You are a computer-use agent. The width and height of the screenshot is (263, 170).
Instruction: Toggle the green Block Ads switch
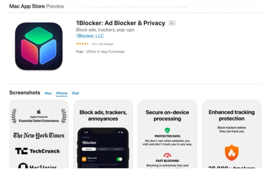[119, 159]
